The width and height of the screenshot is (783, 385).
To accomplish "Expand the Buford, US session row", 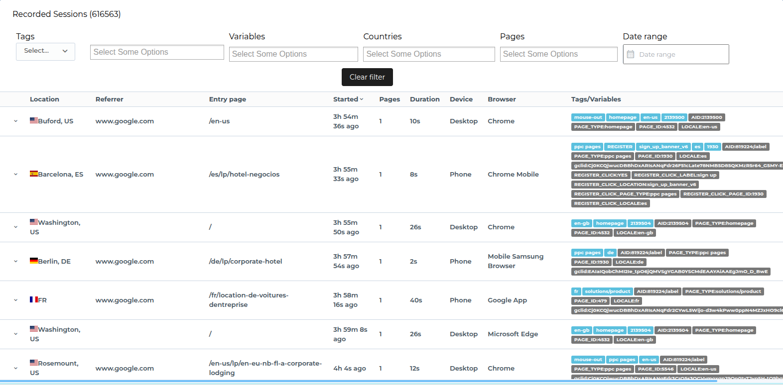I will pos(15,121).
